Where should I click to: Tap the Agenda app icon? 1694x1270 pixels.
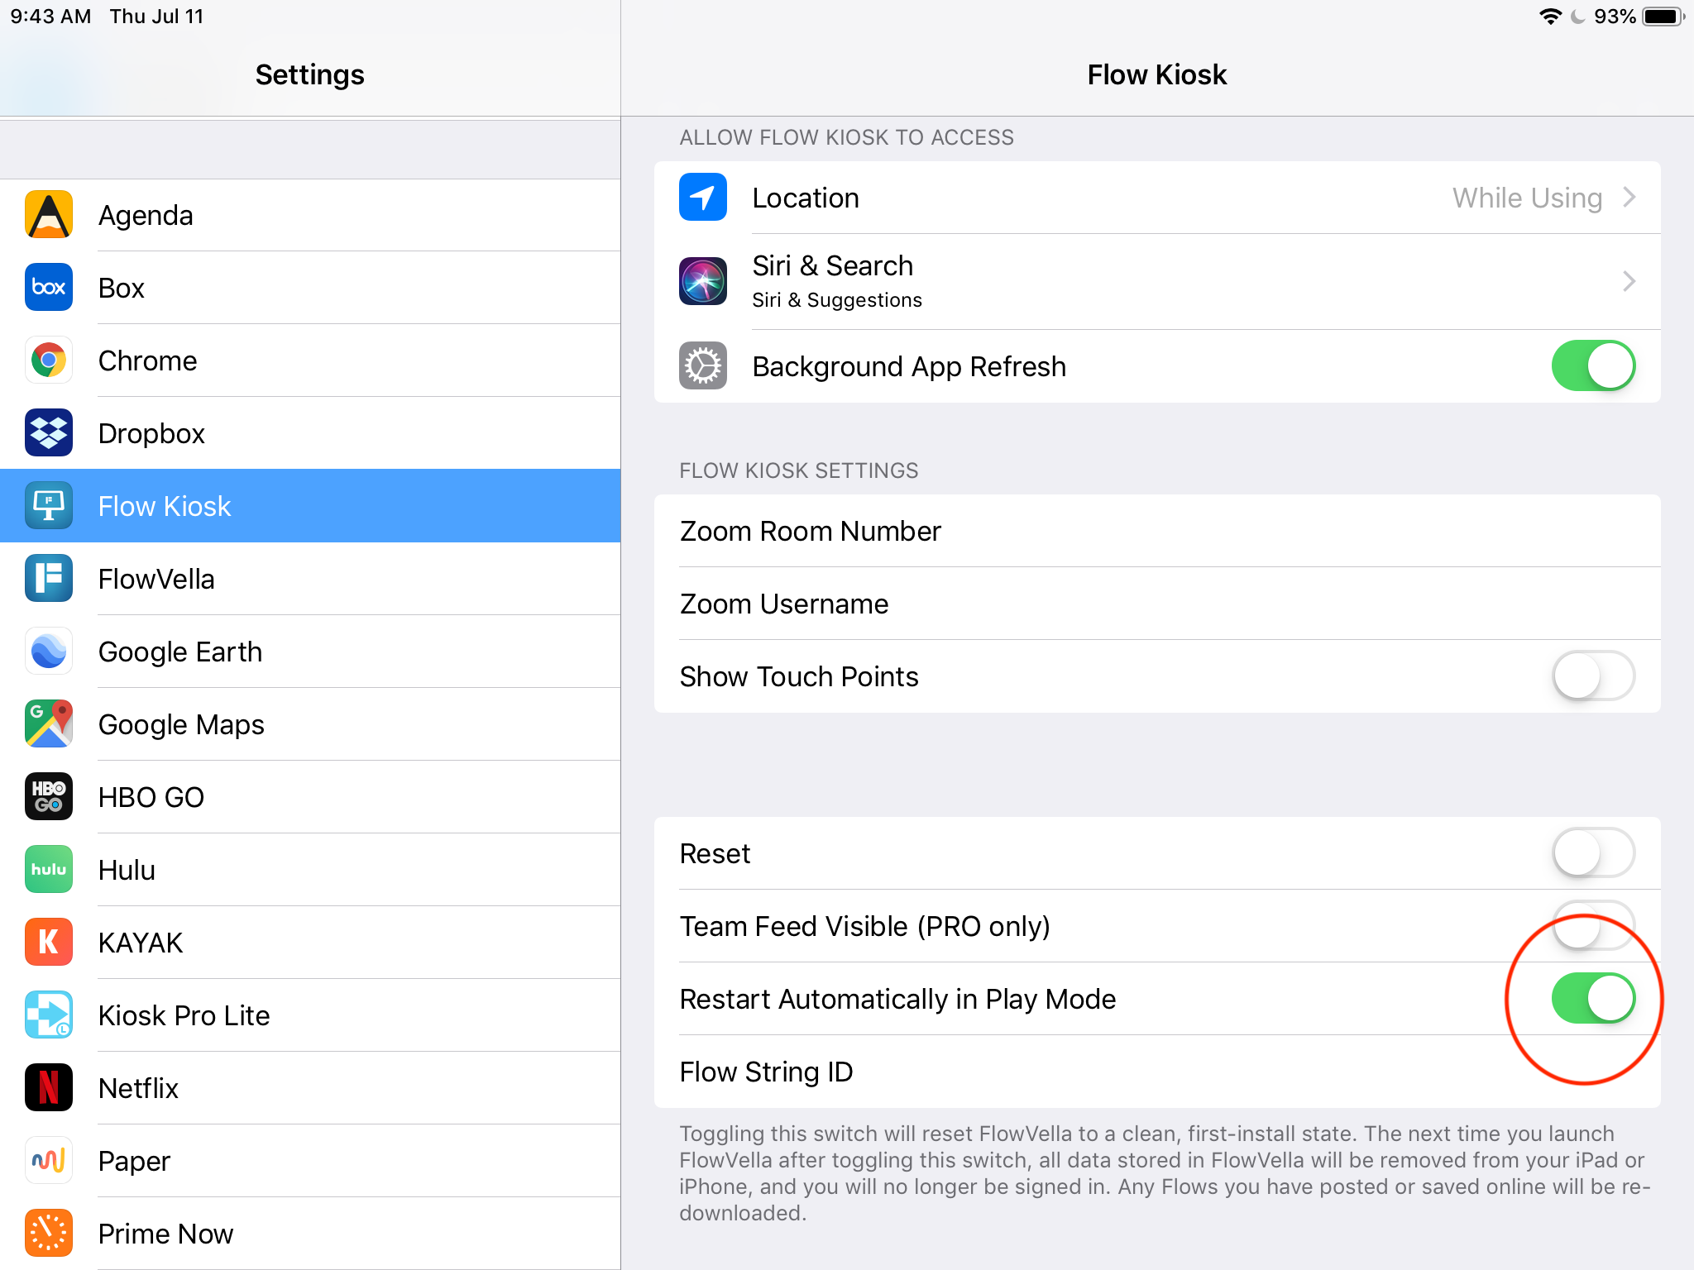click(49, 215)
